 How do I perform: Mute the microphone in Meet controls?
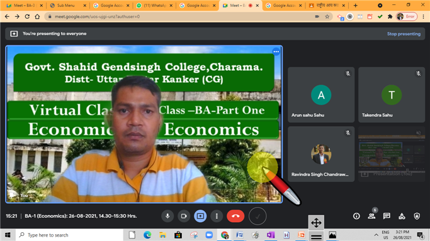pos(167,216)
